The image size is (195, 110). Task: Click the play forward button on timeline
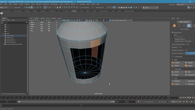190,97
